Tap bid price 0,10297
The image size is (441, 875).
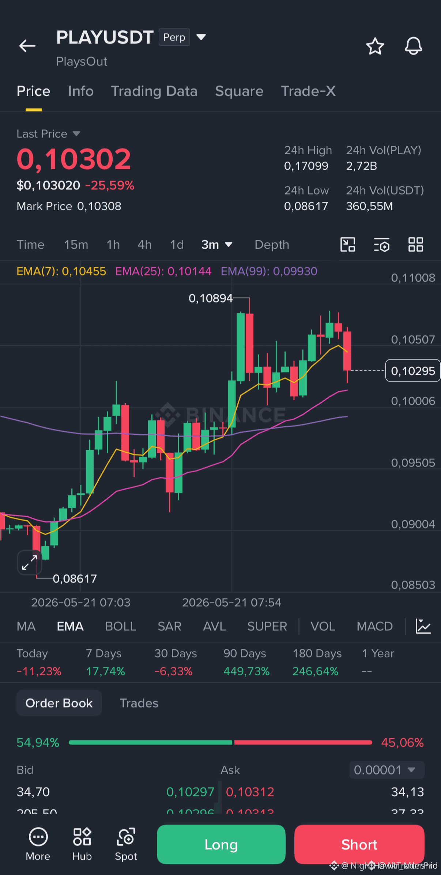pyautogui.click(x=190, y=792)
